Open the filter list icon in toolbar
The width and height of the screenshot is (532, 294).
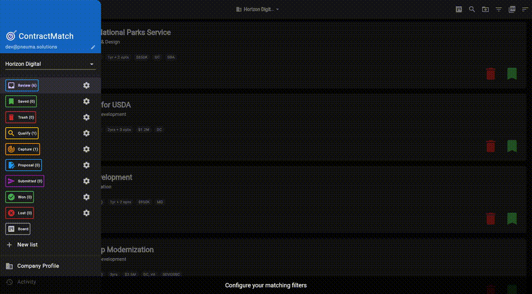(x=499, y=9)
